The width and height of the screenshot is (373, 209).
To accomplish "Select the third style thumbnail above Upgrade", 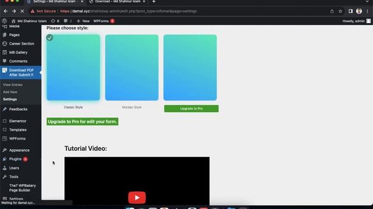I will point(190,67).
